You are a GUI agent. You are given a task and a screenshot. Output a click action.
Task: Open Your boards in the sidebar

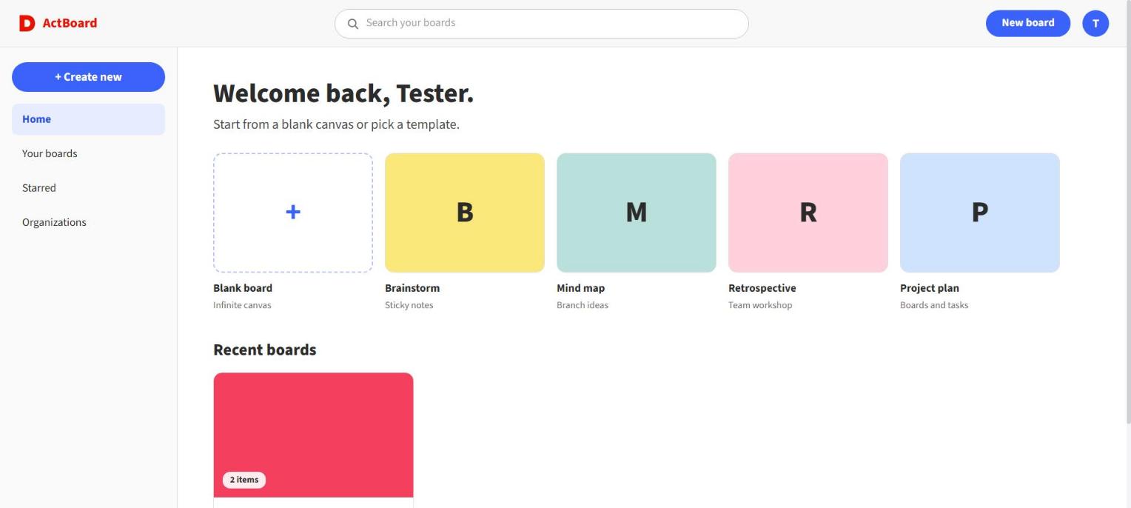tap(88, 153)
